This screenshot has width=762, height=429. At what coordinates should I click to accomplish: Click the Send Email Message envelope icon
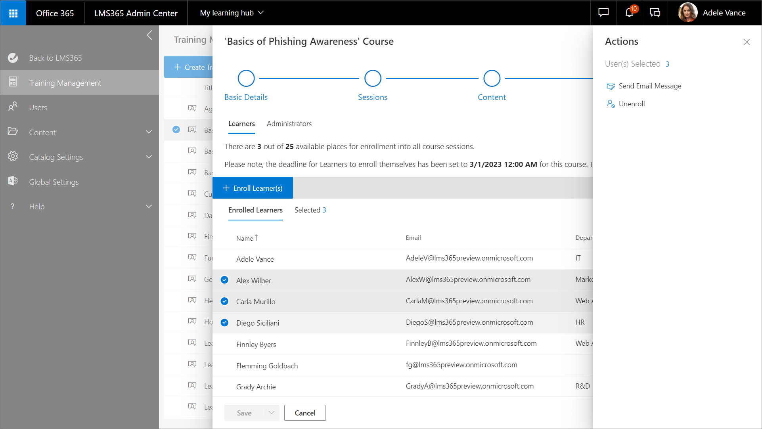[x=611, y=86]
